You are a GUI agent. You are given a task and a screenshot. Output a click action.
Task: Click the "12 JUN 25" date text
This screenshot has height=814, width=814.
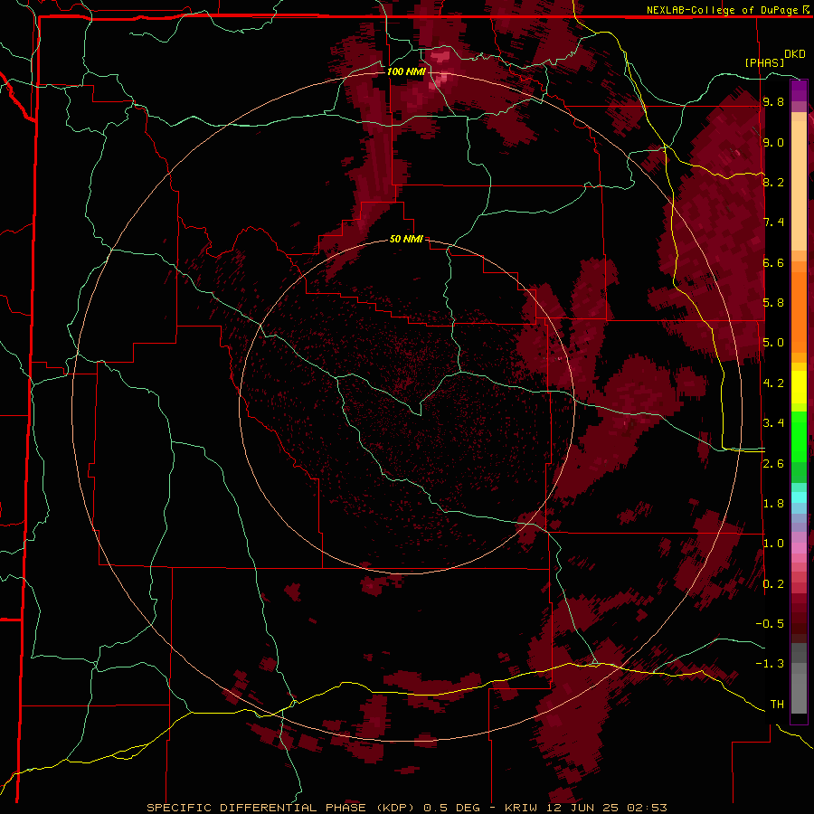tap(582, 808)
